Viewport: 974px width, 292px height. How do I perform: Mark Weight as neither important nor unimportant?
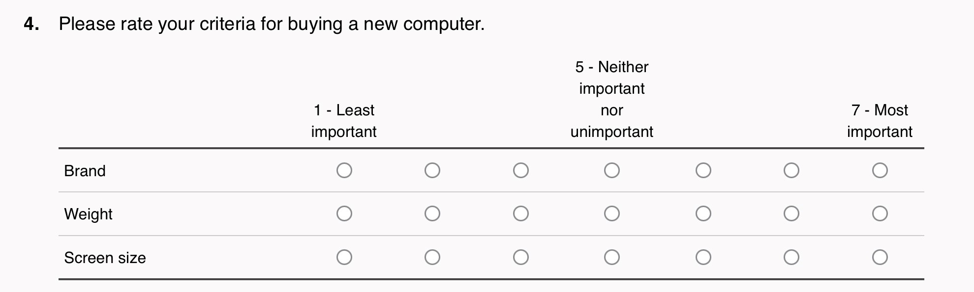point(612,213)
